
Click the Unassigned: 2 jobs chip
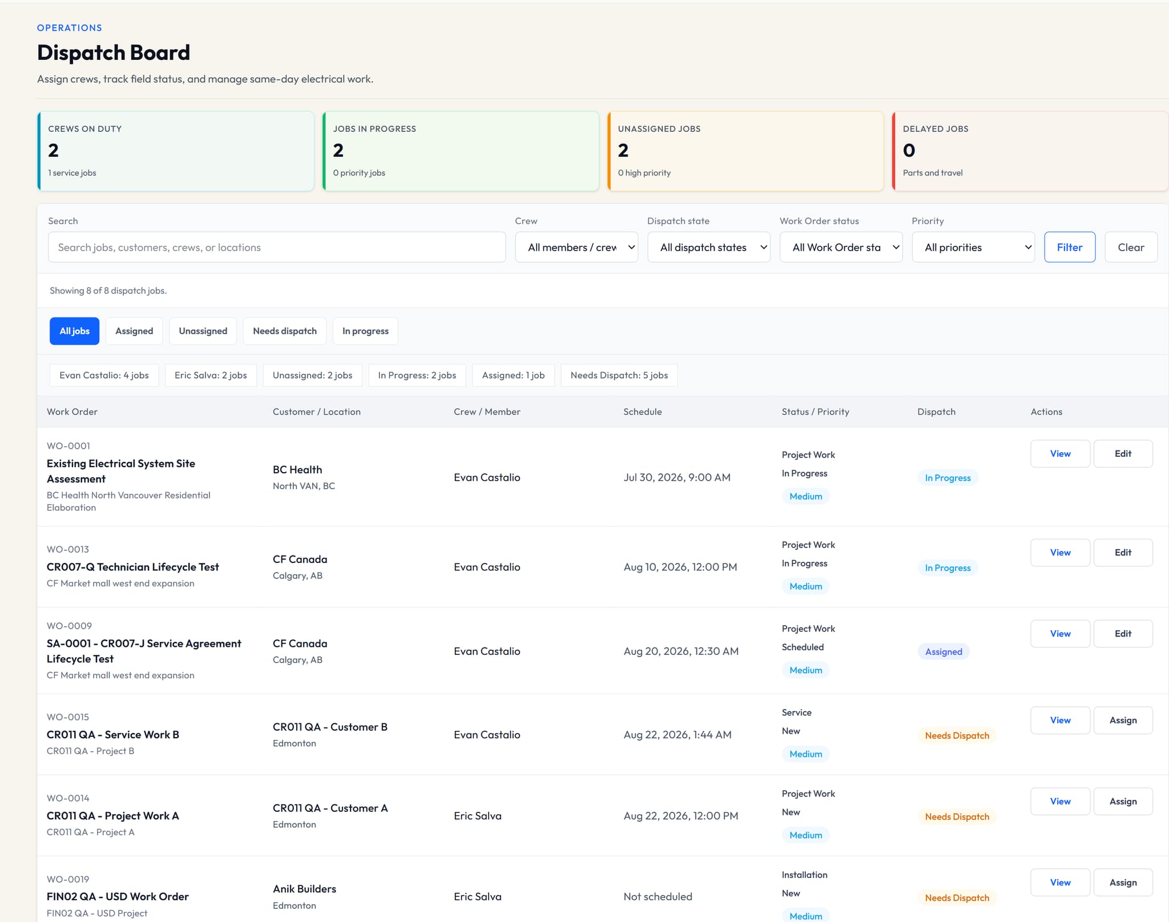[312, 375]
